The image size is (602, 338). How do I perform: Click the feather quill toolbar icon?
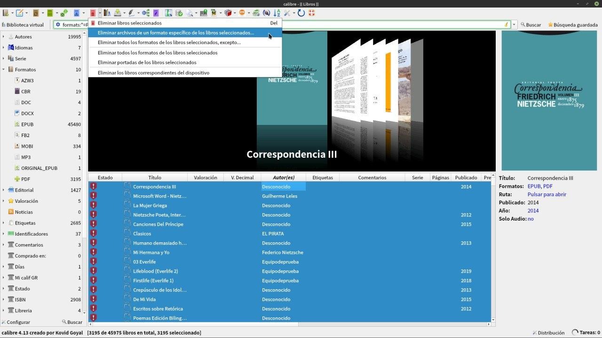click(x=132, y=13)
